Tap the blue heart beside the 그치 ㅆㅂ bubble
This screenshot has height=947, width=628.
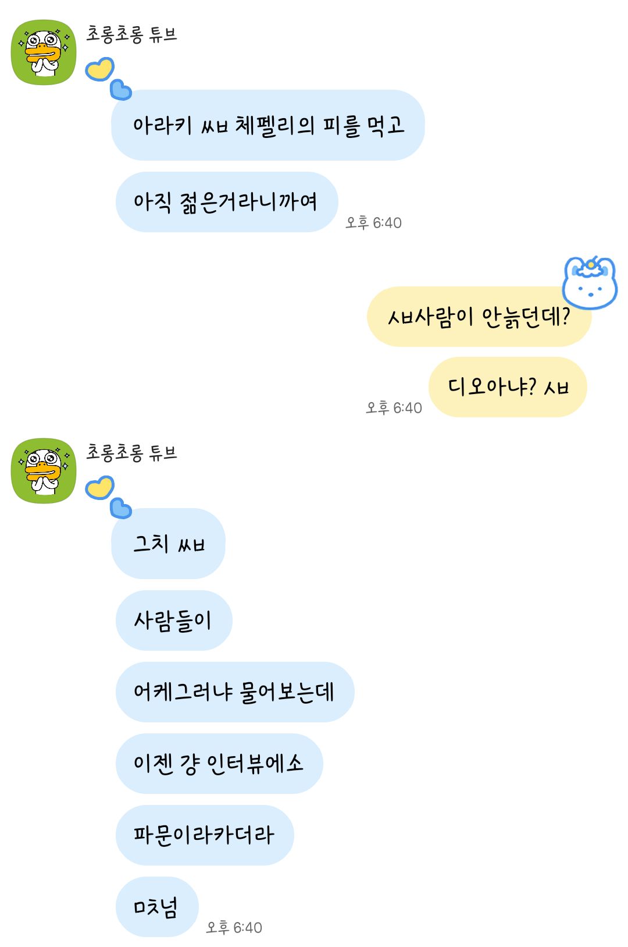point(121,508)
